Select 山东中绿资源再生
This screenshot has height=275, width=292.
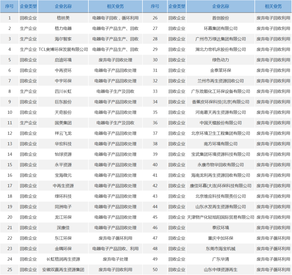pos(221,270)
